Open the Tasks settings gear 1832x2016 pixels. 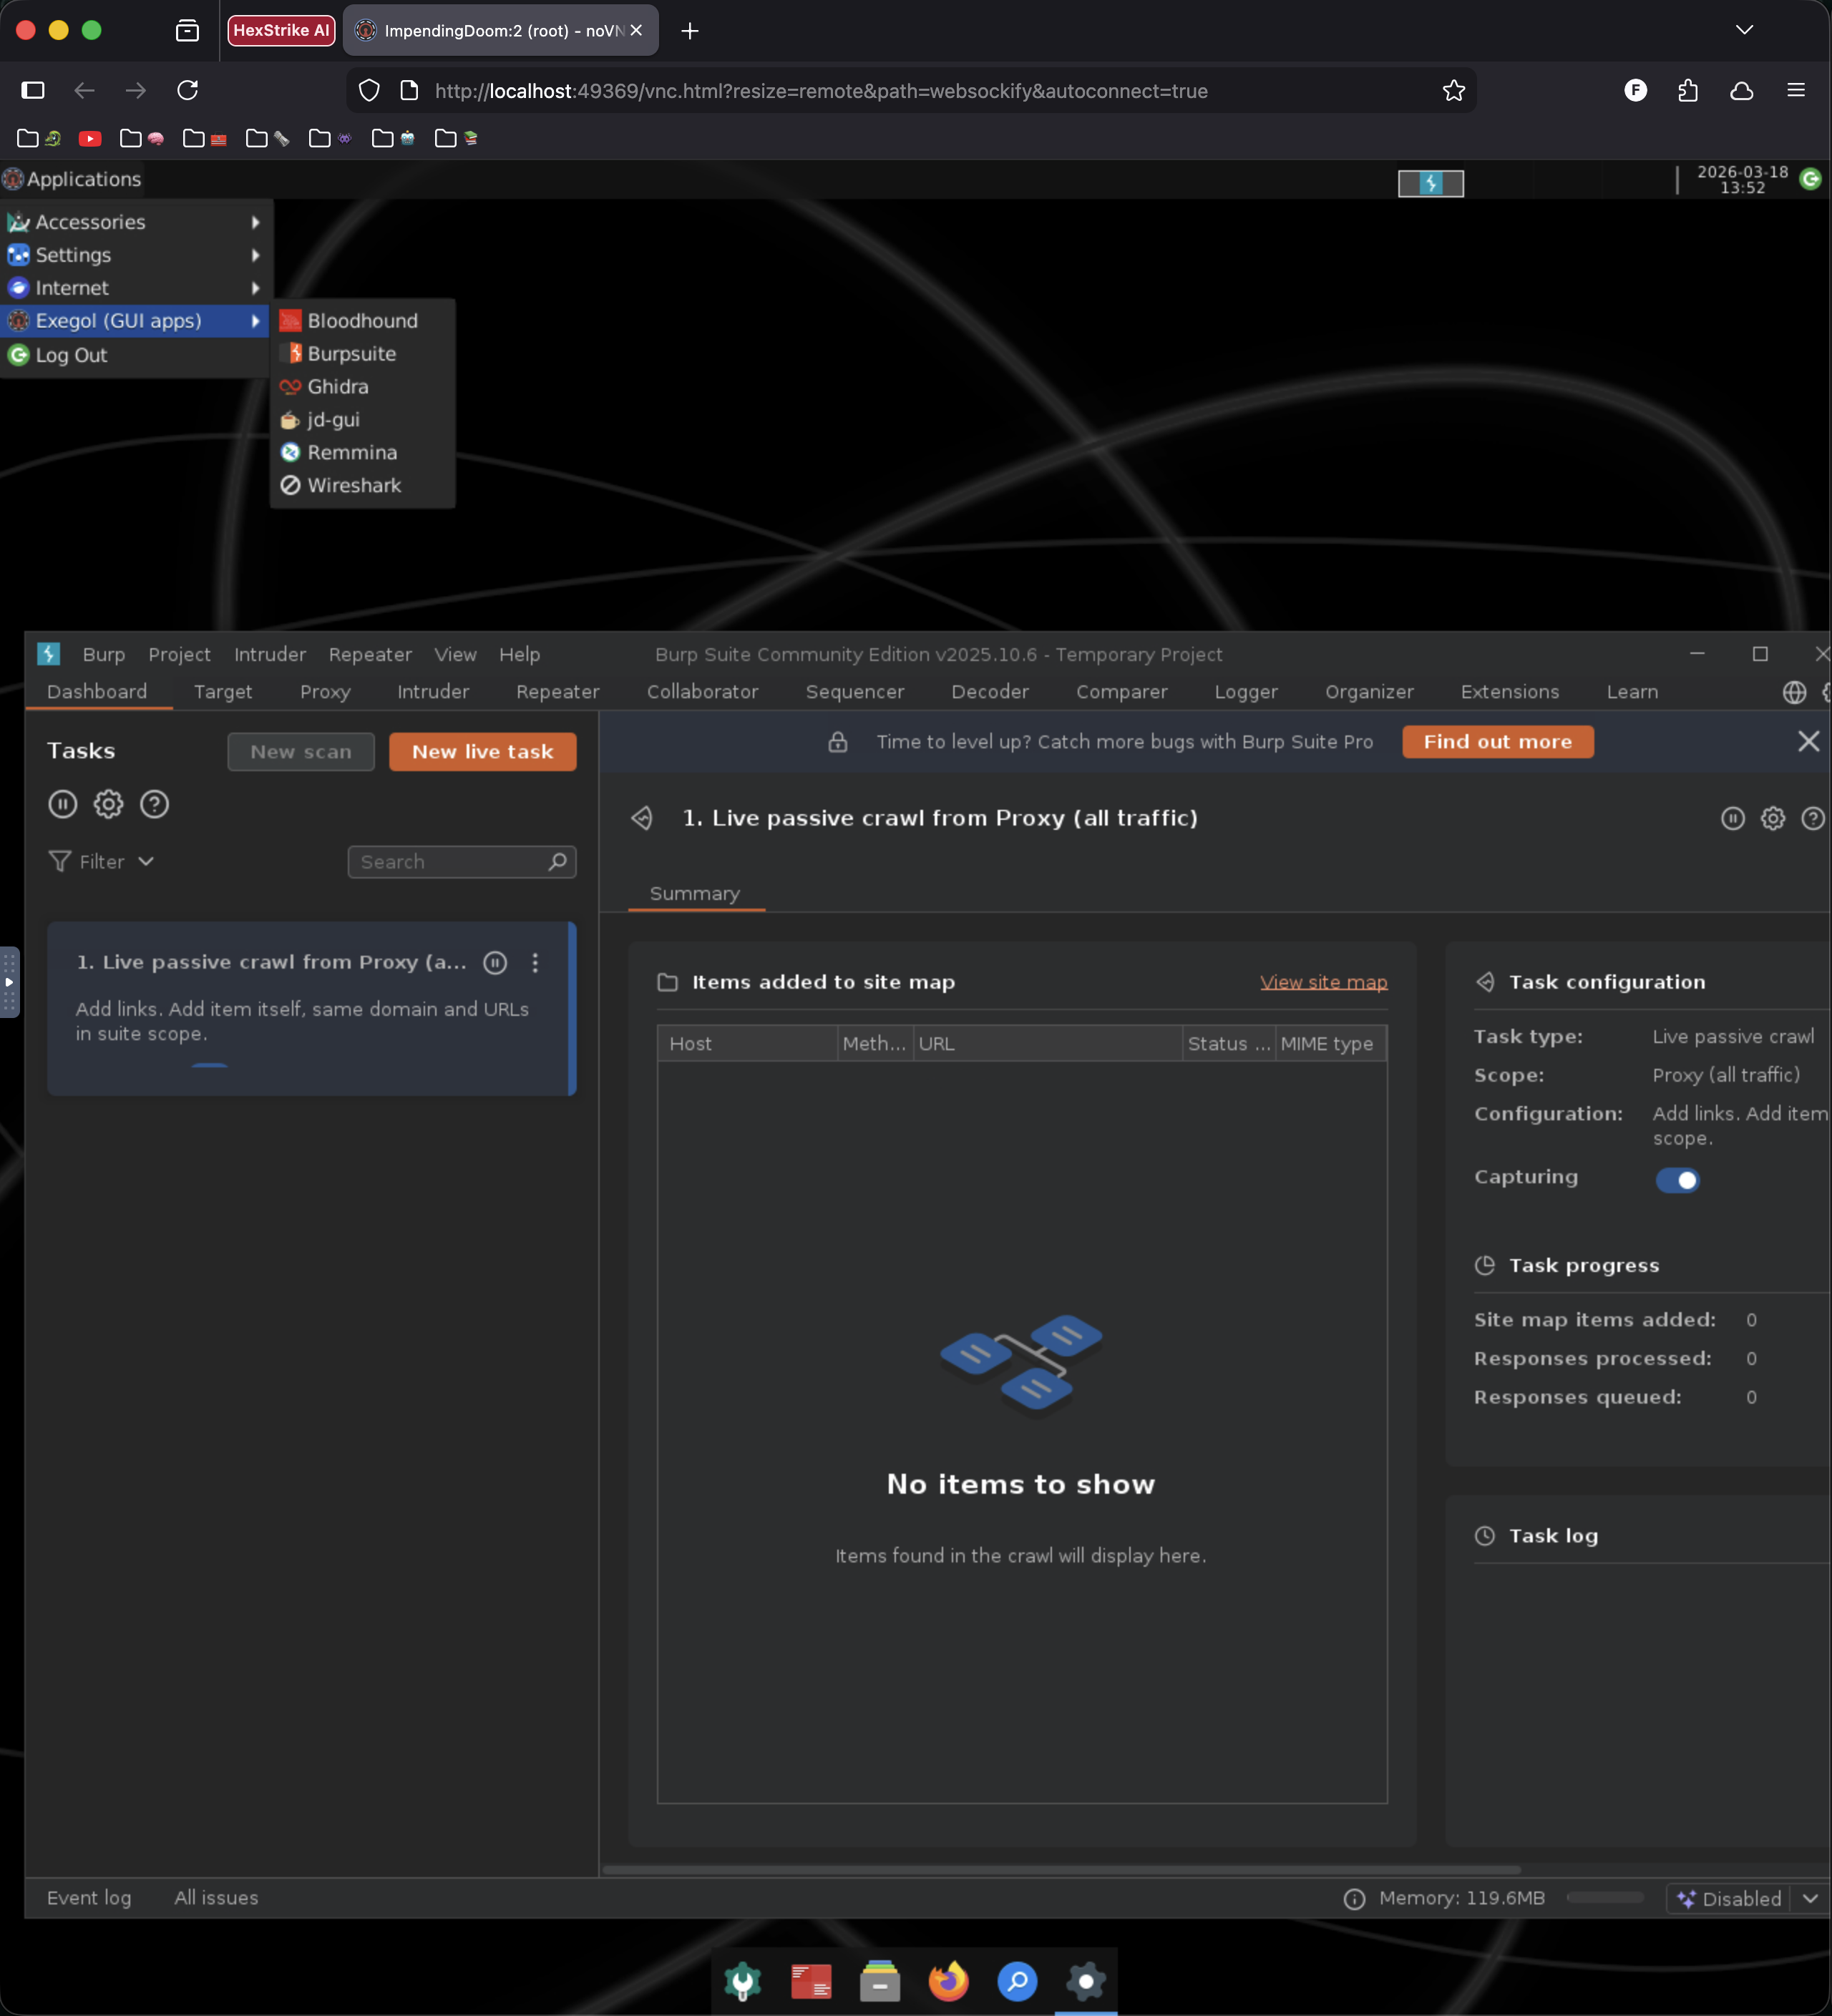[108, 804]
